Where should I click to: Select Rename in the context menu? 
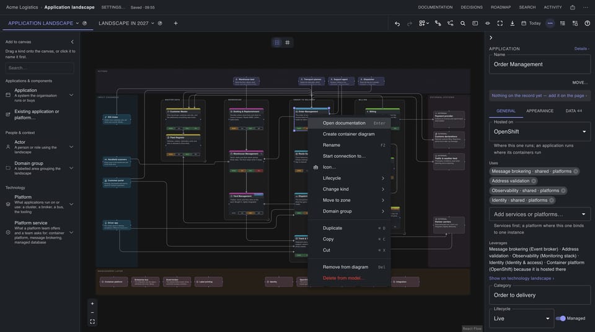click(x=349, y=145)
